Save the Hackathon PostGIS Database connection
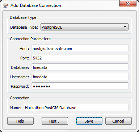139x132 pixels. coord(89,121)
